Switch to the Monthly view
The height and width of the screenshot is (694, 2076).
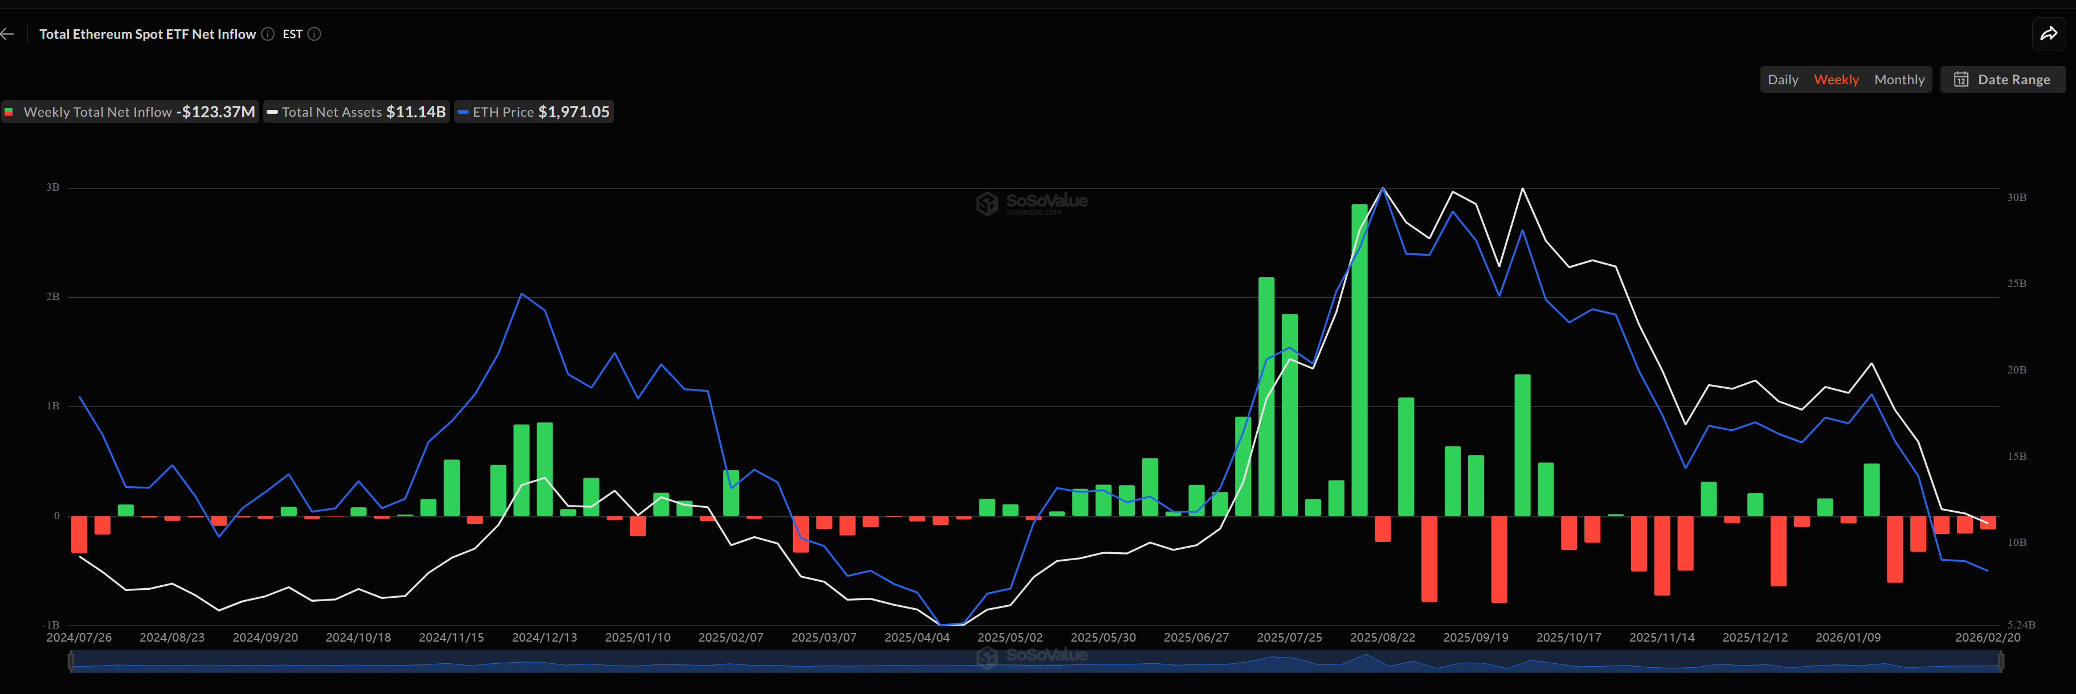1899,79
